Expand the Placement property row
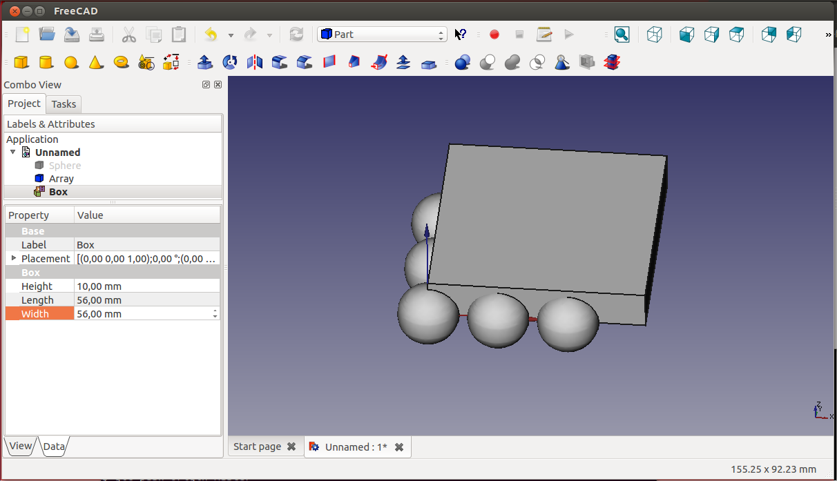This screenshot has width=837, height=481. (x=14, y=258)
